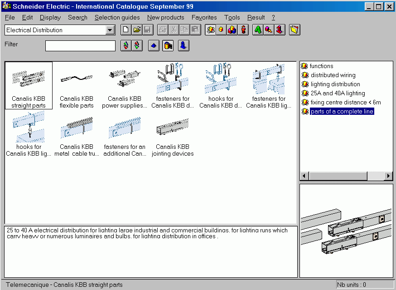This screenshot has height=290, width=396.
Task: Click the greyed-out Save floppy disk icon
Action: (x=148, y=30)
